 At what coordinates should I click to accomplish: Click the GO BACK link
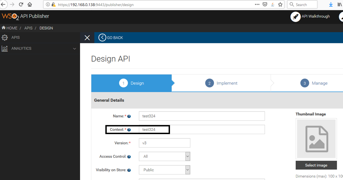point(111,38)
